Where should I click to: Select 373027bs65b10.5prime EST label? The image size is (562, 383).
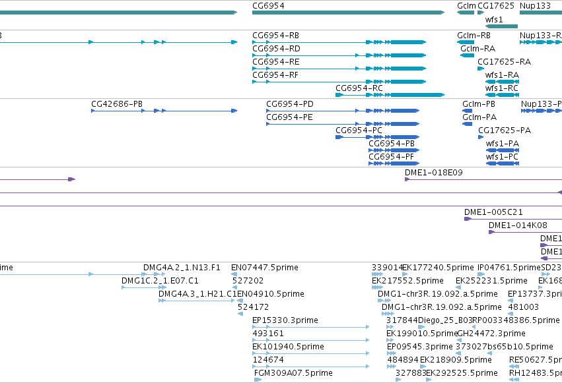click(x=505, y=347)
